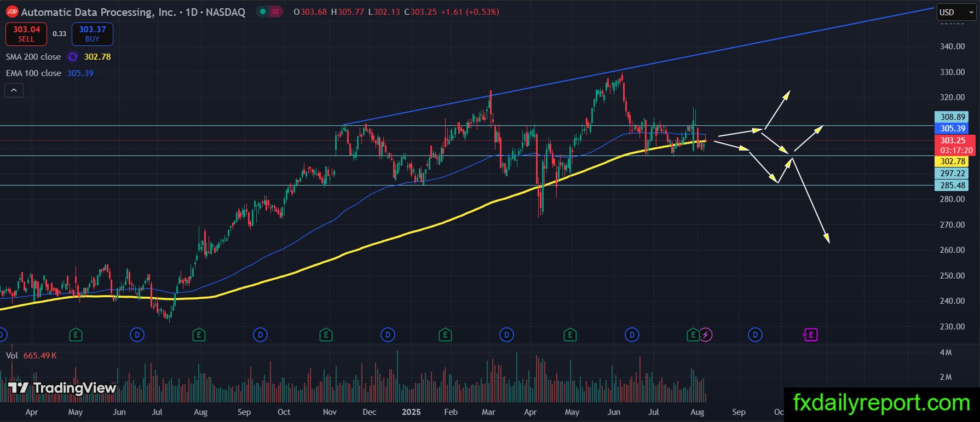Click the green earnings marker above Aug 2025
Screen dimensions: 980x422
tap(694, 334)
